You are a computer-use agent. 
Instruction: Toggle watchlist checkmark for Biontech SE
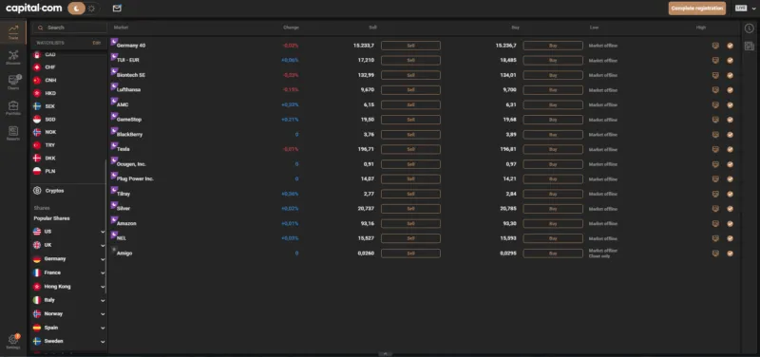tap(730, 75)
